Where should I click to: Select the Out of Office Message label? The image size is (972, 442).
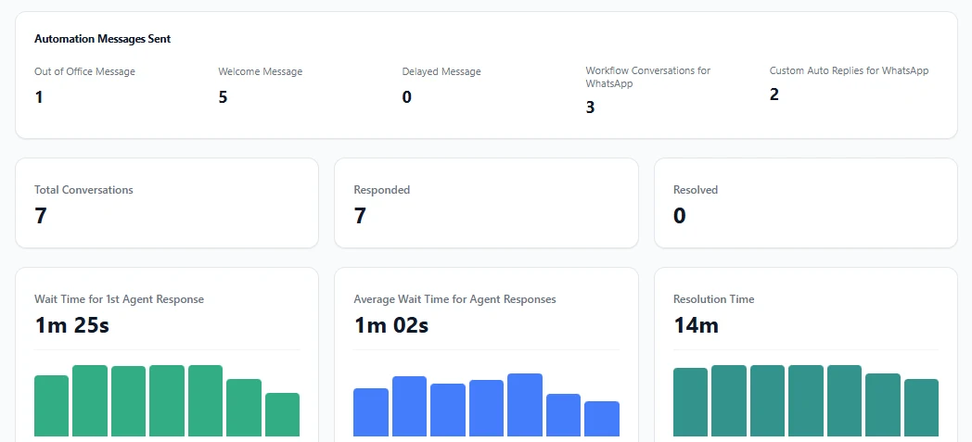click(84, 71)
